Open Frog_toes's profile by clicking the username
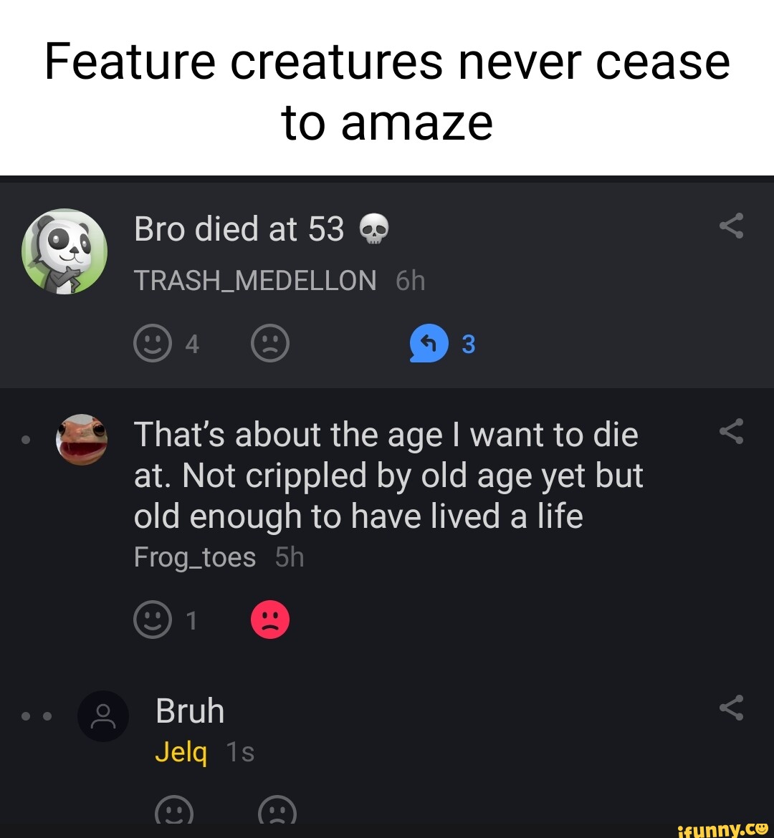The width and height of the screenshot is (774, 838). 195,557
